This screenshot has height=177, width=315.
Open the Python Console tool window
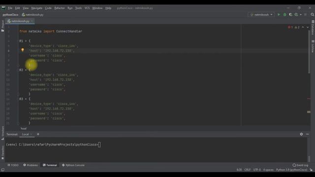[x=73, y=165]
